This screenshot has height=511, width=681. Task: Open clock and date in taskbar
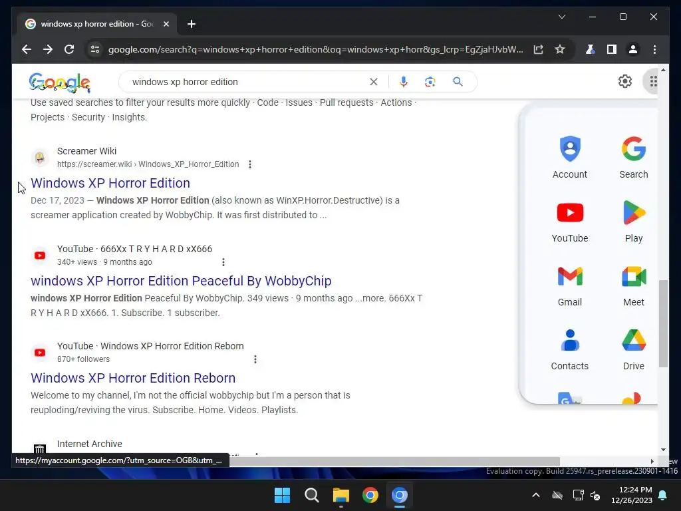tap(632, 495)
